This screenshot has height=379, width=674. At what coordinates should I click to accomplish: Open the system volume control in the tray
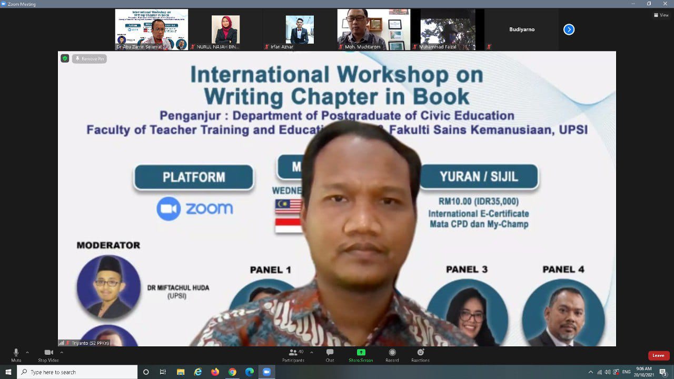coord(607,372)
